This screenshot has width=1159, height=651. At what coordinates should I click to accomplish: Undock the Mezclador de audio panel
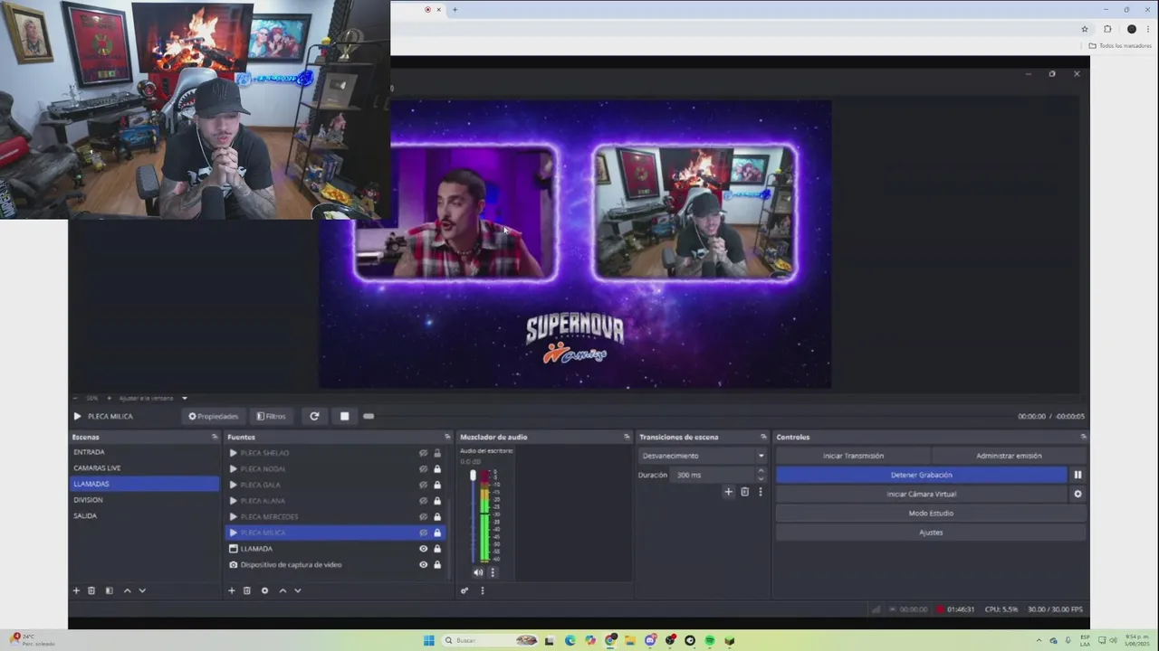click(627, 437)
